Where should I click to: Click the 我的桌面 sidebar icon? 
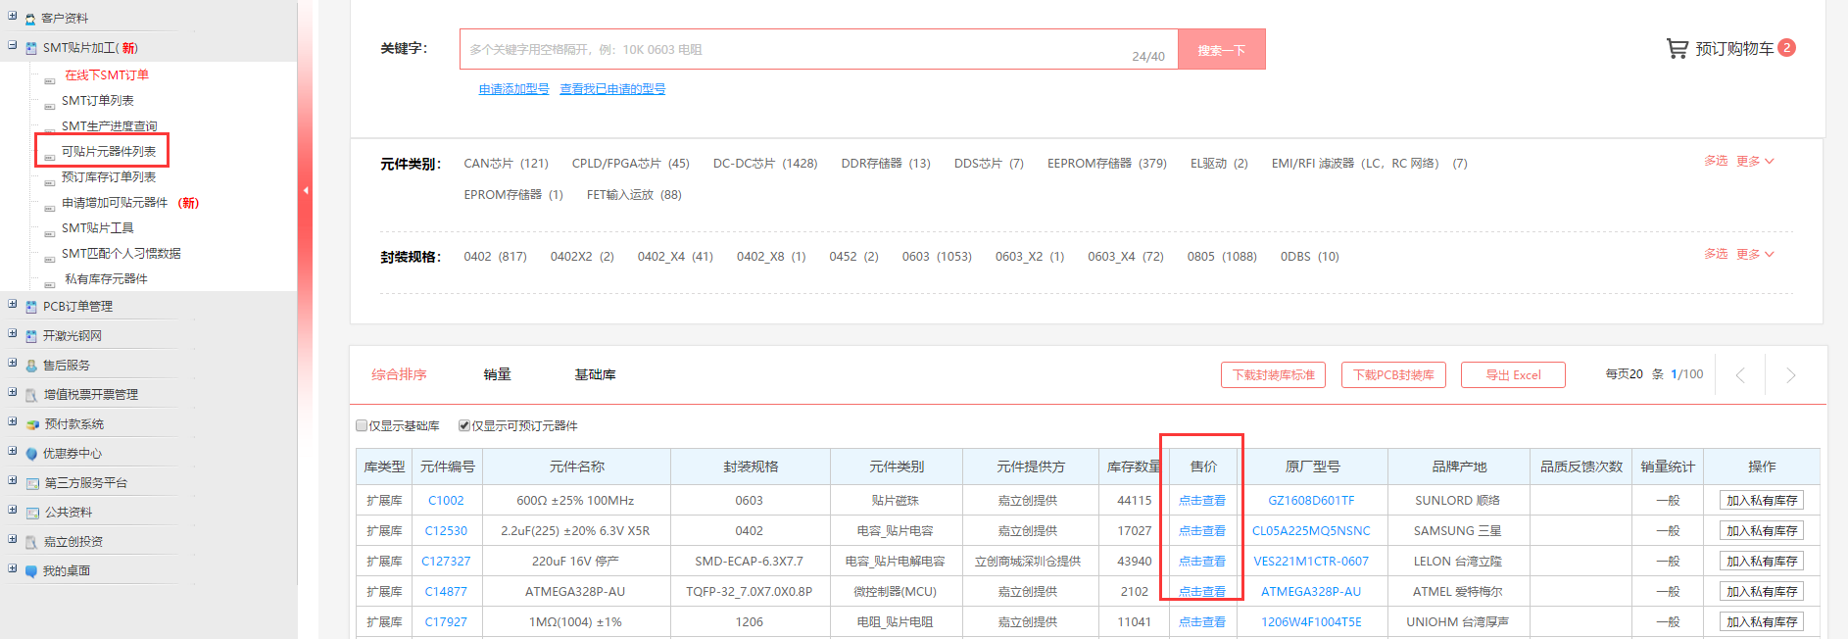pyautogui.click(x=31, y=571)
